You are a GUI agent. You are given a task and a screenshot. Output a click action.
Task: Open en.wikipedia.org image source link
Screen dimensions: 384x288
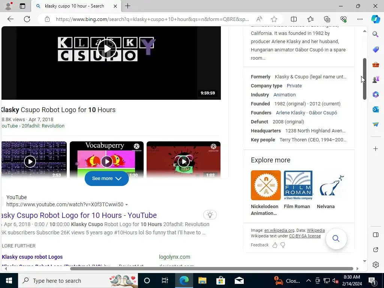click(279, 230)
